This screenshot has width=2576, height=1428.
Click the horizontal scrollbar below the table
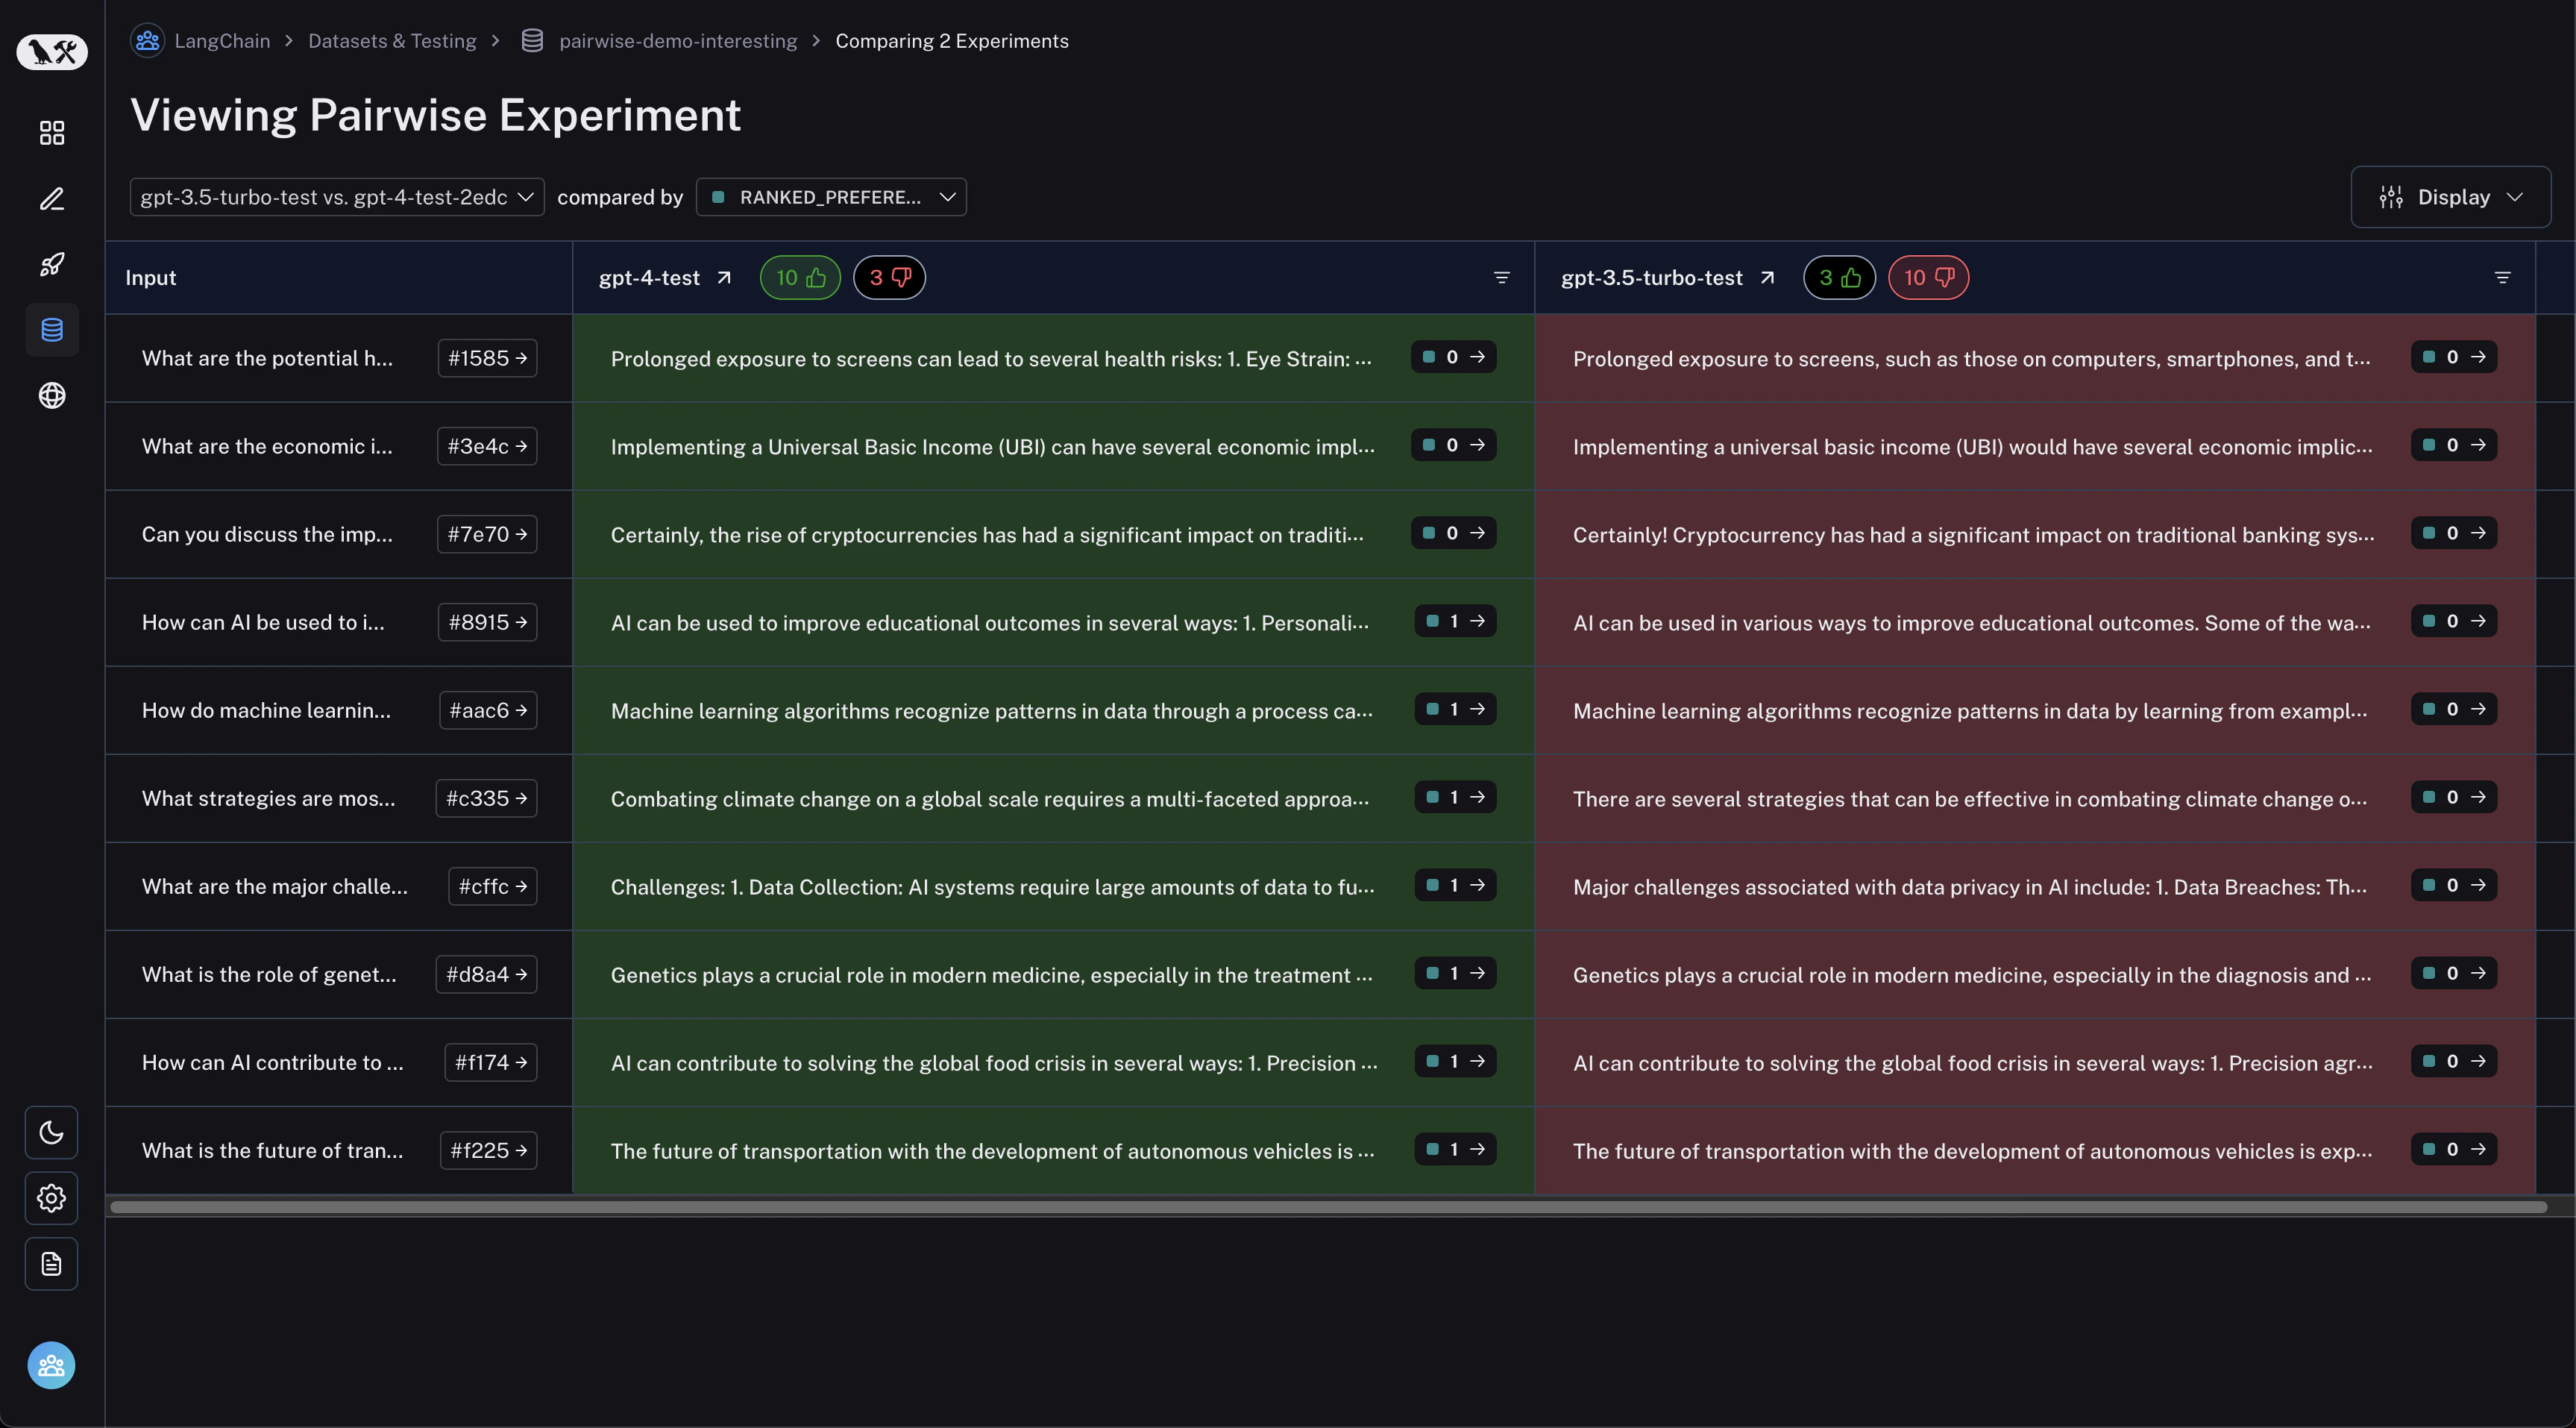pos(1328,1207)
